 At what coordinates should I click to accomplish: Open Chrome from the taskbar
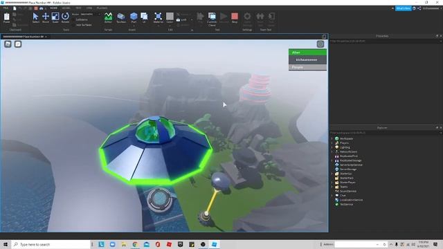(x=135, y=244)
